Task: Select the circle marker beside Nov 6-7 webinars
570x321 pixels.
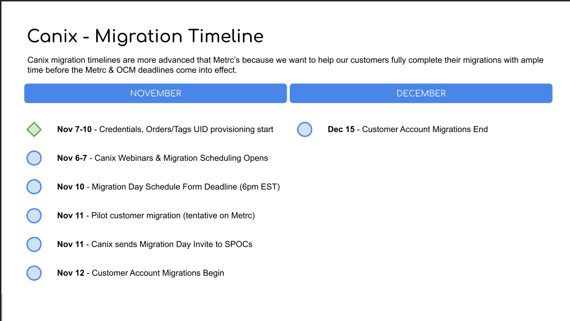Action: click(x=34, y=158)
